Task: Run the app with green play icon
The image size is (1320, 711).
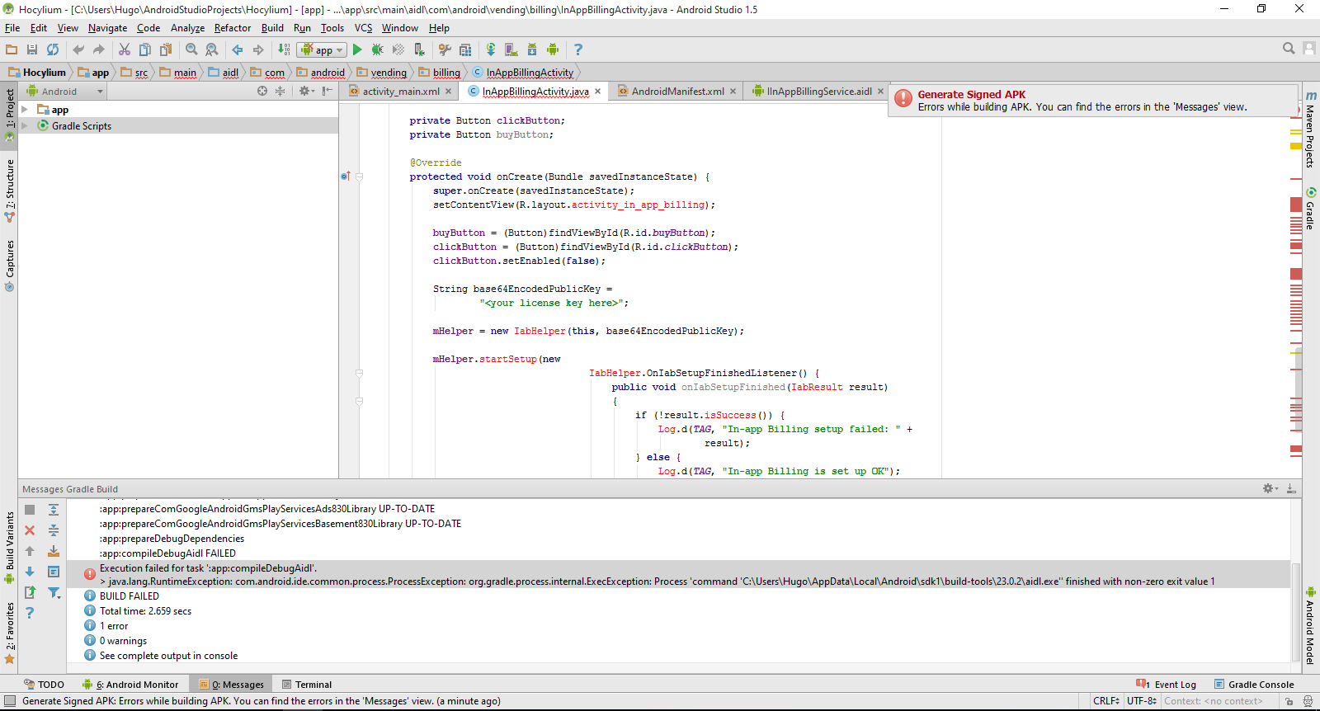Action: pos(357,49)
